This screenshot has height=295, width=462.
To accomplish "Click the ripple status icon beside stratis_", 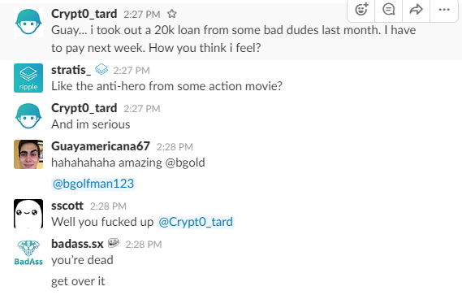I will pos(101,69).
